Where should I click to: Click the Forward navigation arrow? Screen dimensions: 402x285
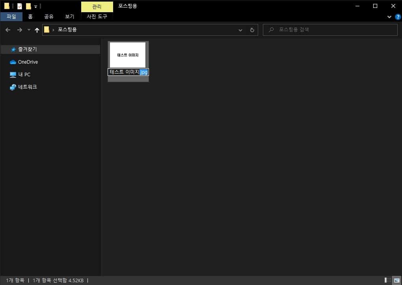click(19, 30)
